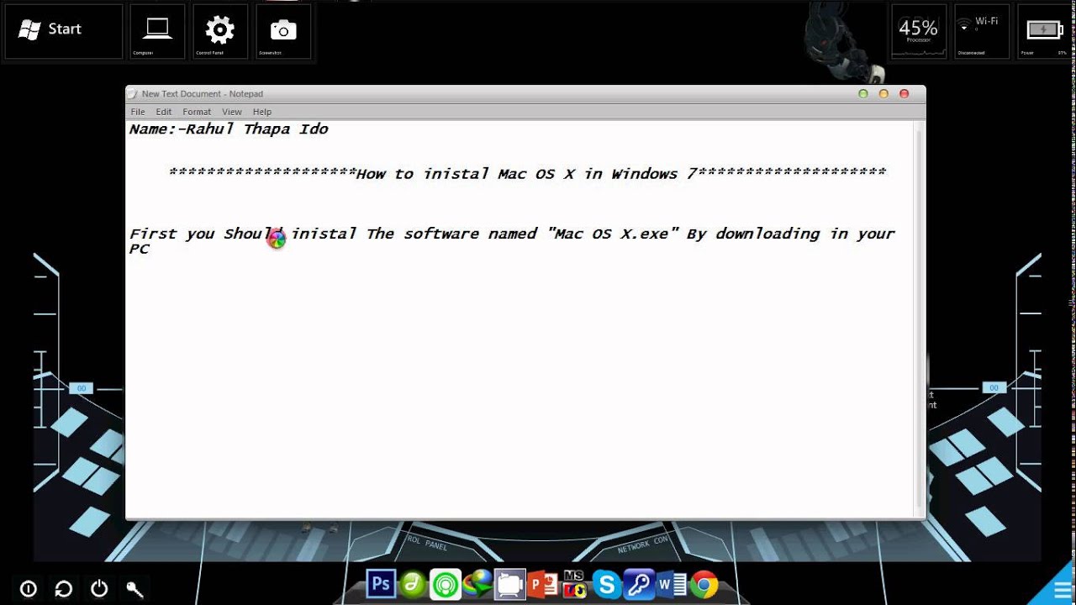Open the screen recorder camera dock icon

pos(509,583)
